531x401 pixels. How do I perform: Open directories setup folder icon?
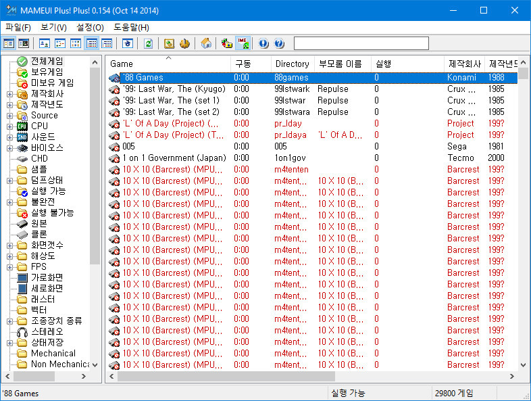[x=227, y=43]
